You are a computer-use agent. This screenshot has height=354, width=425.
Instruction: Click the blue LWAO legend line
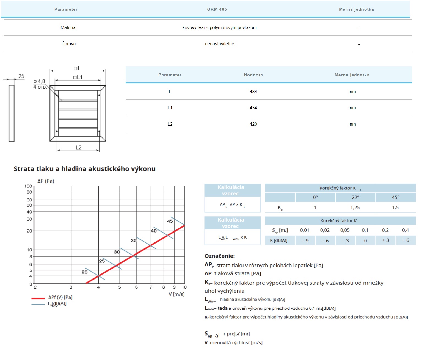click(x=38, y=304)
